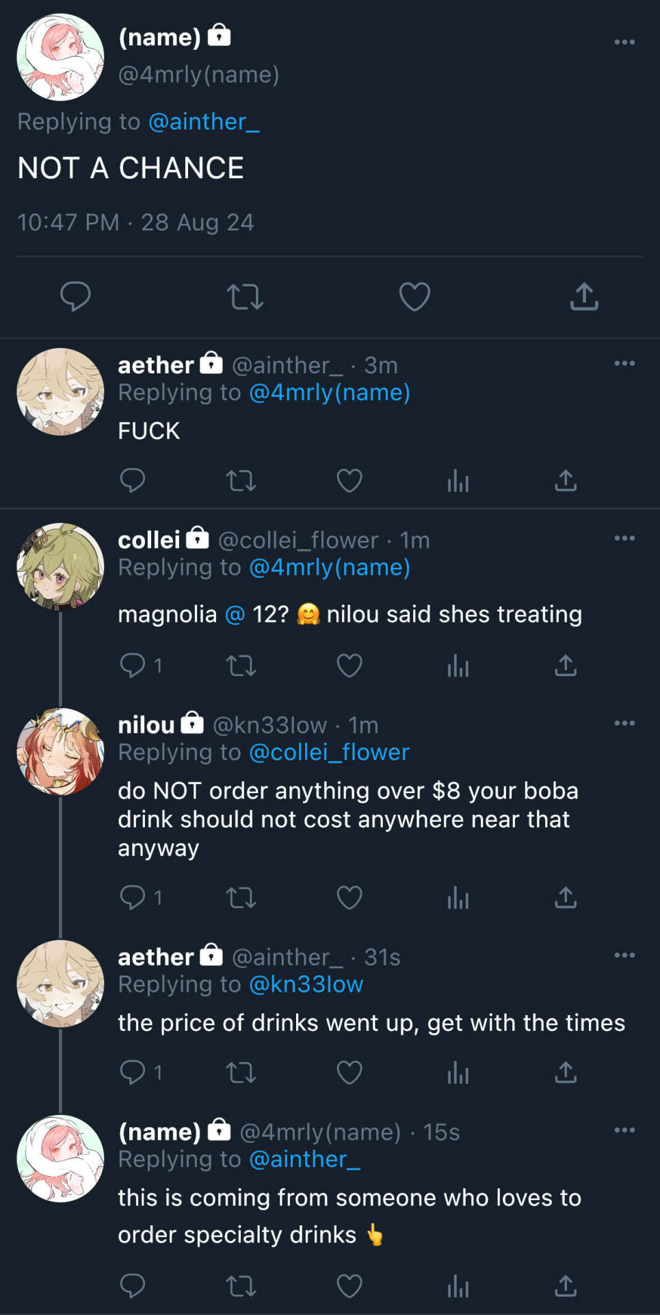Screen dimensions: 660x1315
Task: View analytics on the last specialty drinks tweet
Action: [x=458, y=1286]
